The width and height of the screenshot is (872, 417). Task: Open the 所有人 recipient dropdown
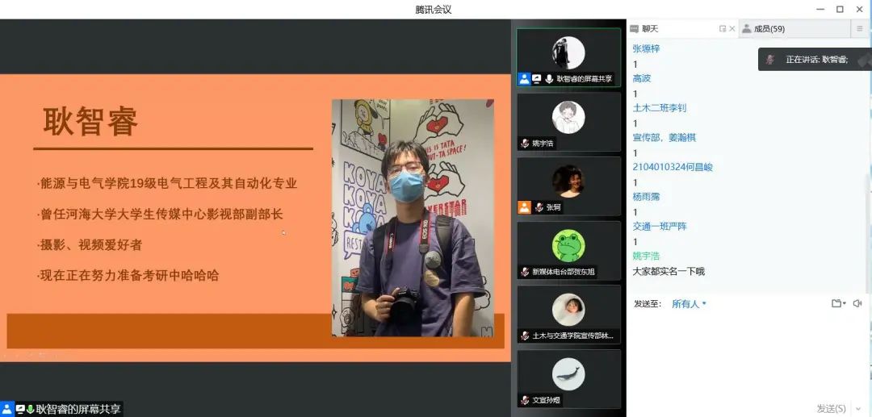coord(690,304)
